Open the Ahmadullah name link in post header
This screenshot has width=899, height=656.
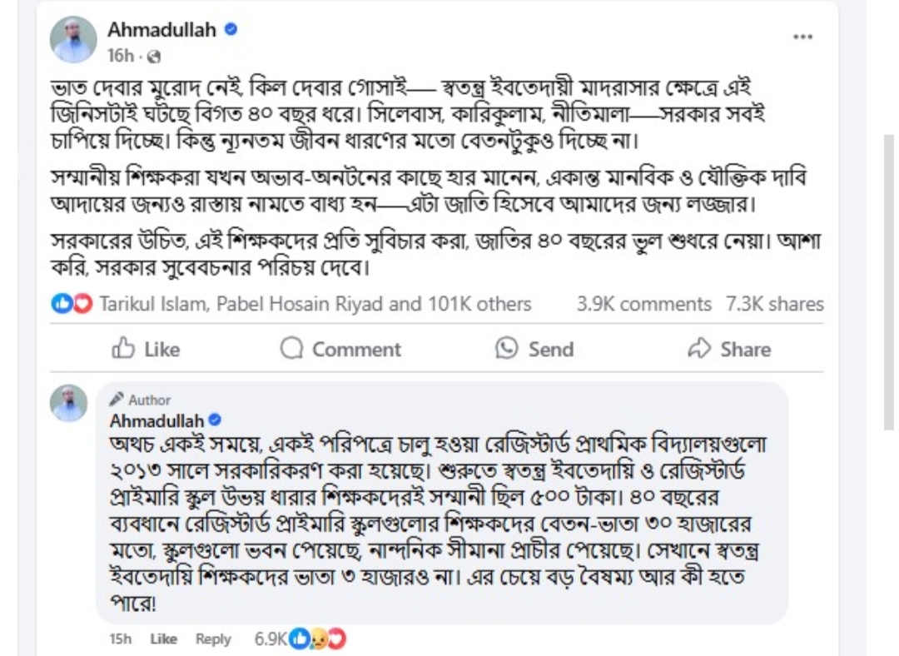pyautogui.click(x=161, y=30)
